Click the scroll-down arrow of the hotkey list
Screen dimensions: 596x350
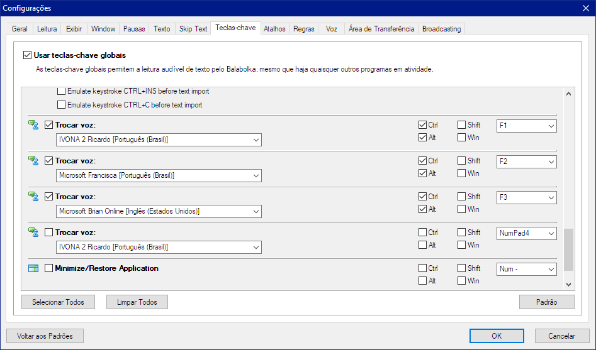[x=568, y=284]
